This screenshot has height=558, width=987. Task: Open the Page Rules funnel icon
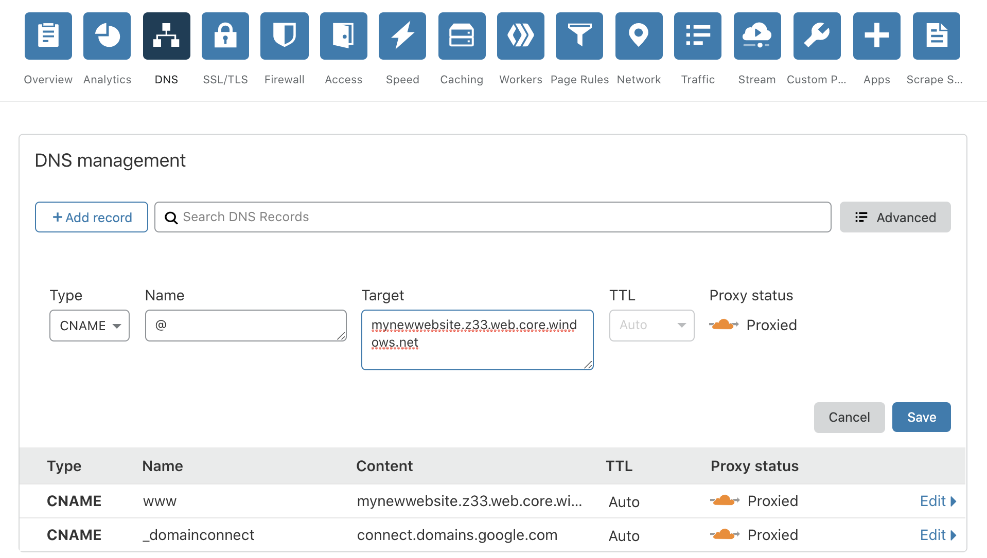pos(579,36)
